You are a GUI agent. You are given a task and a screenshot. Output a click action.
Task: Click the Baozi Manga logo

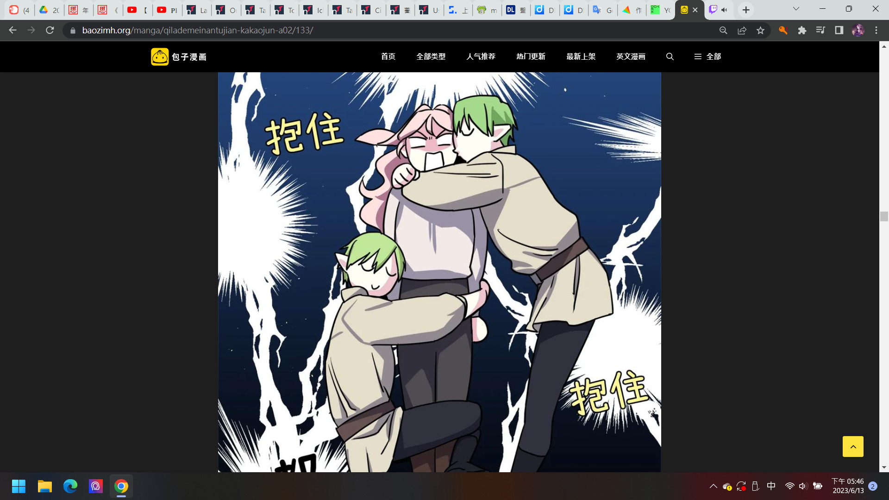pyautogui.click(x=179, y=56)
